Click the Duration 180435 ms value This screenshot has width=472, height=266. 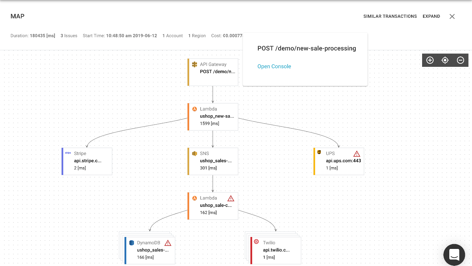(42, 36)
